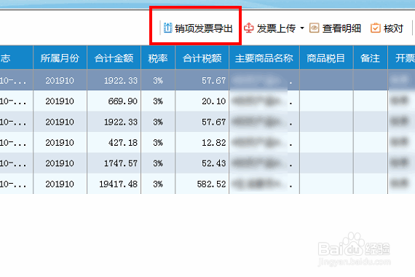Click 3% in the 1747.57 row
The image size is (415, 277).
point(158,163)
